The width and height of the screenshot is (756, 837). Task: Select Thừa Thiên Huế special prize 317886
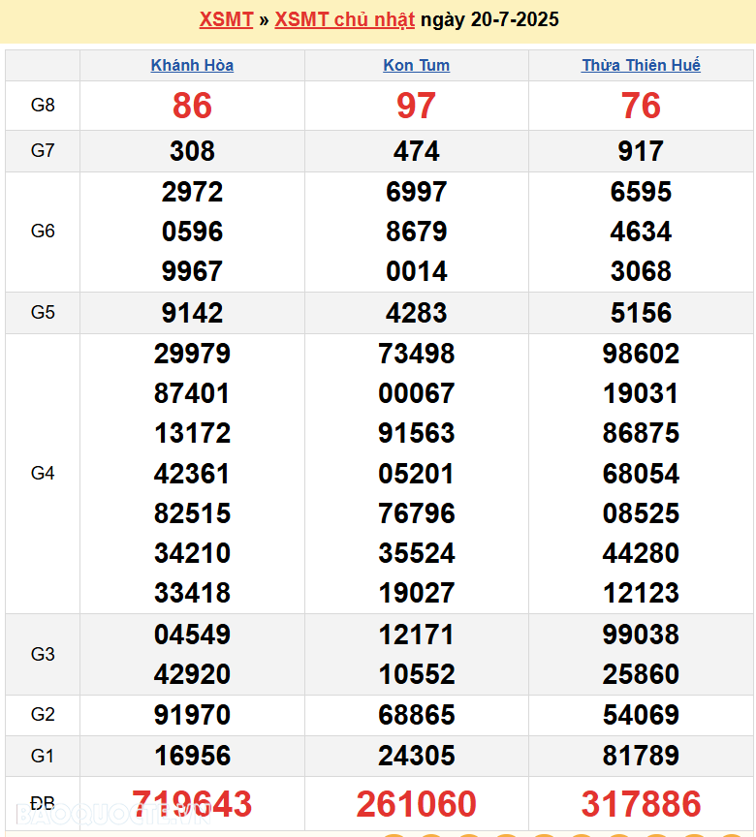point(641,804)
